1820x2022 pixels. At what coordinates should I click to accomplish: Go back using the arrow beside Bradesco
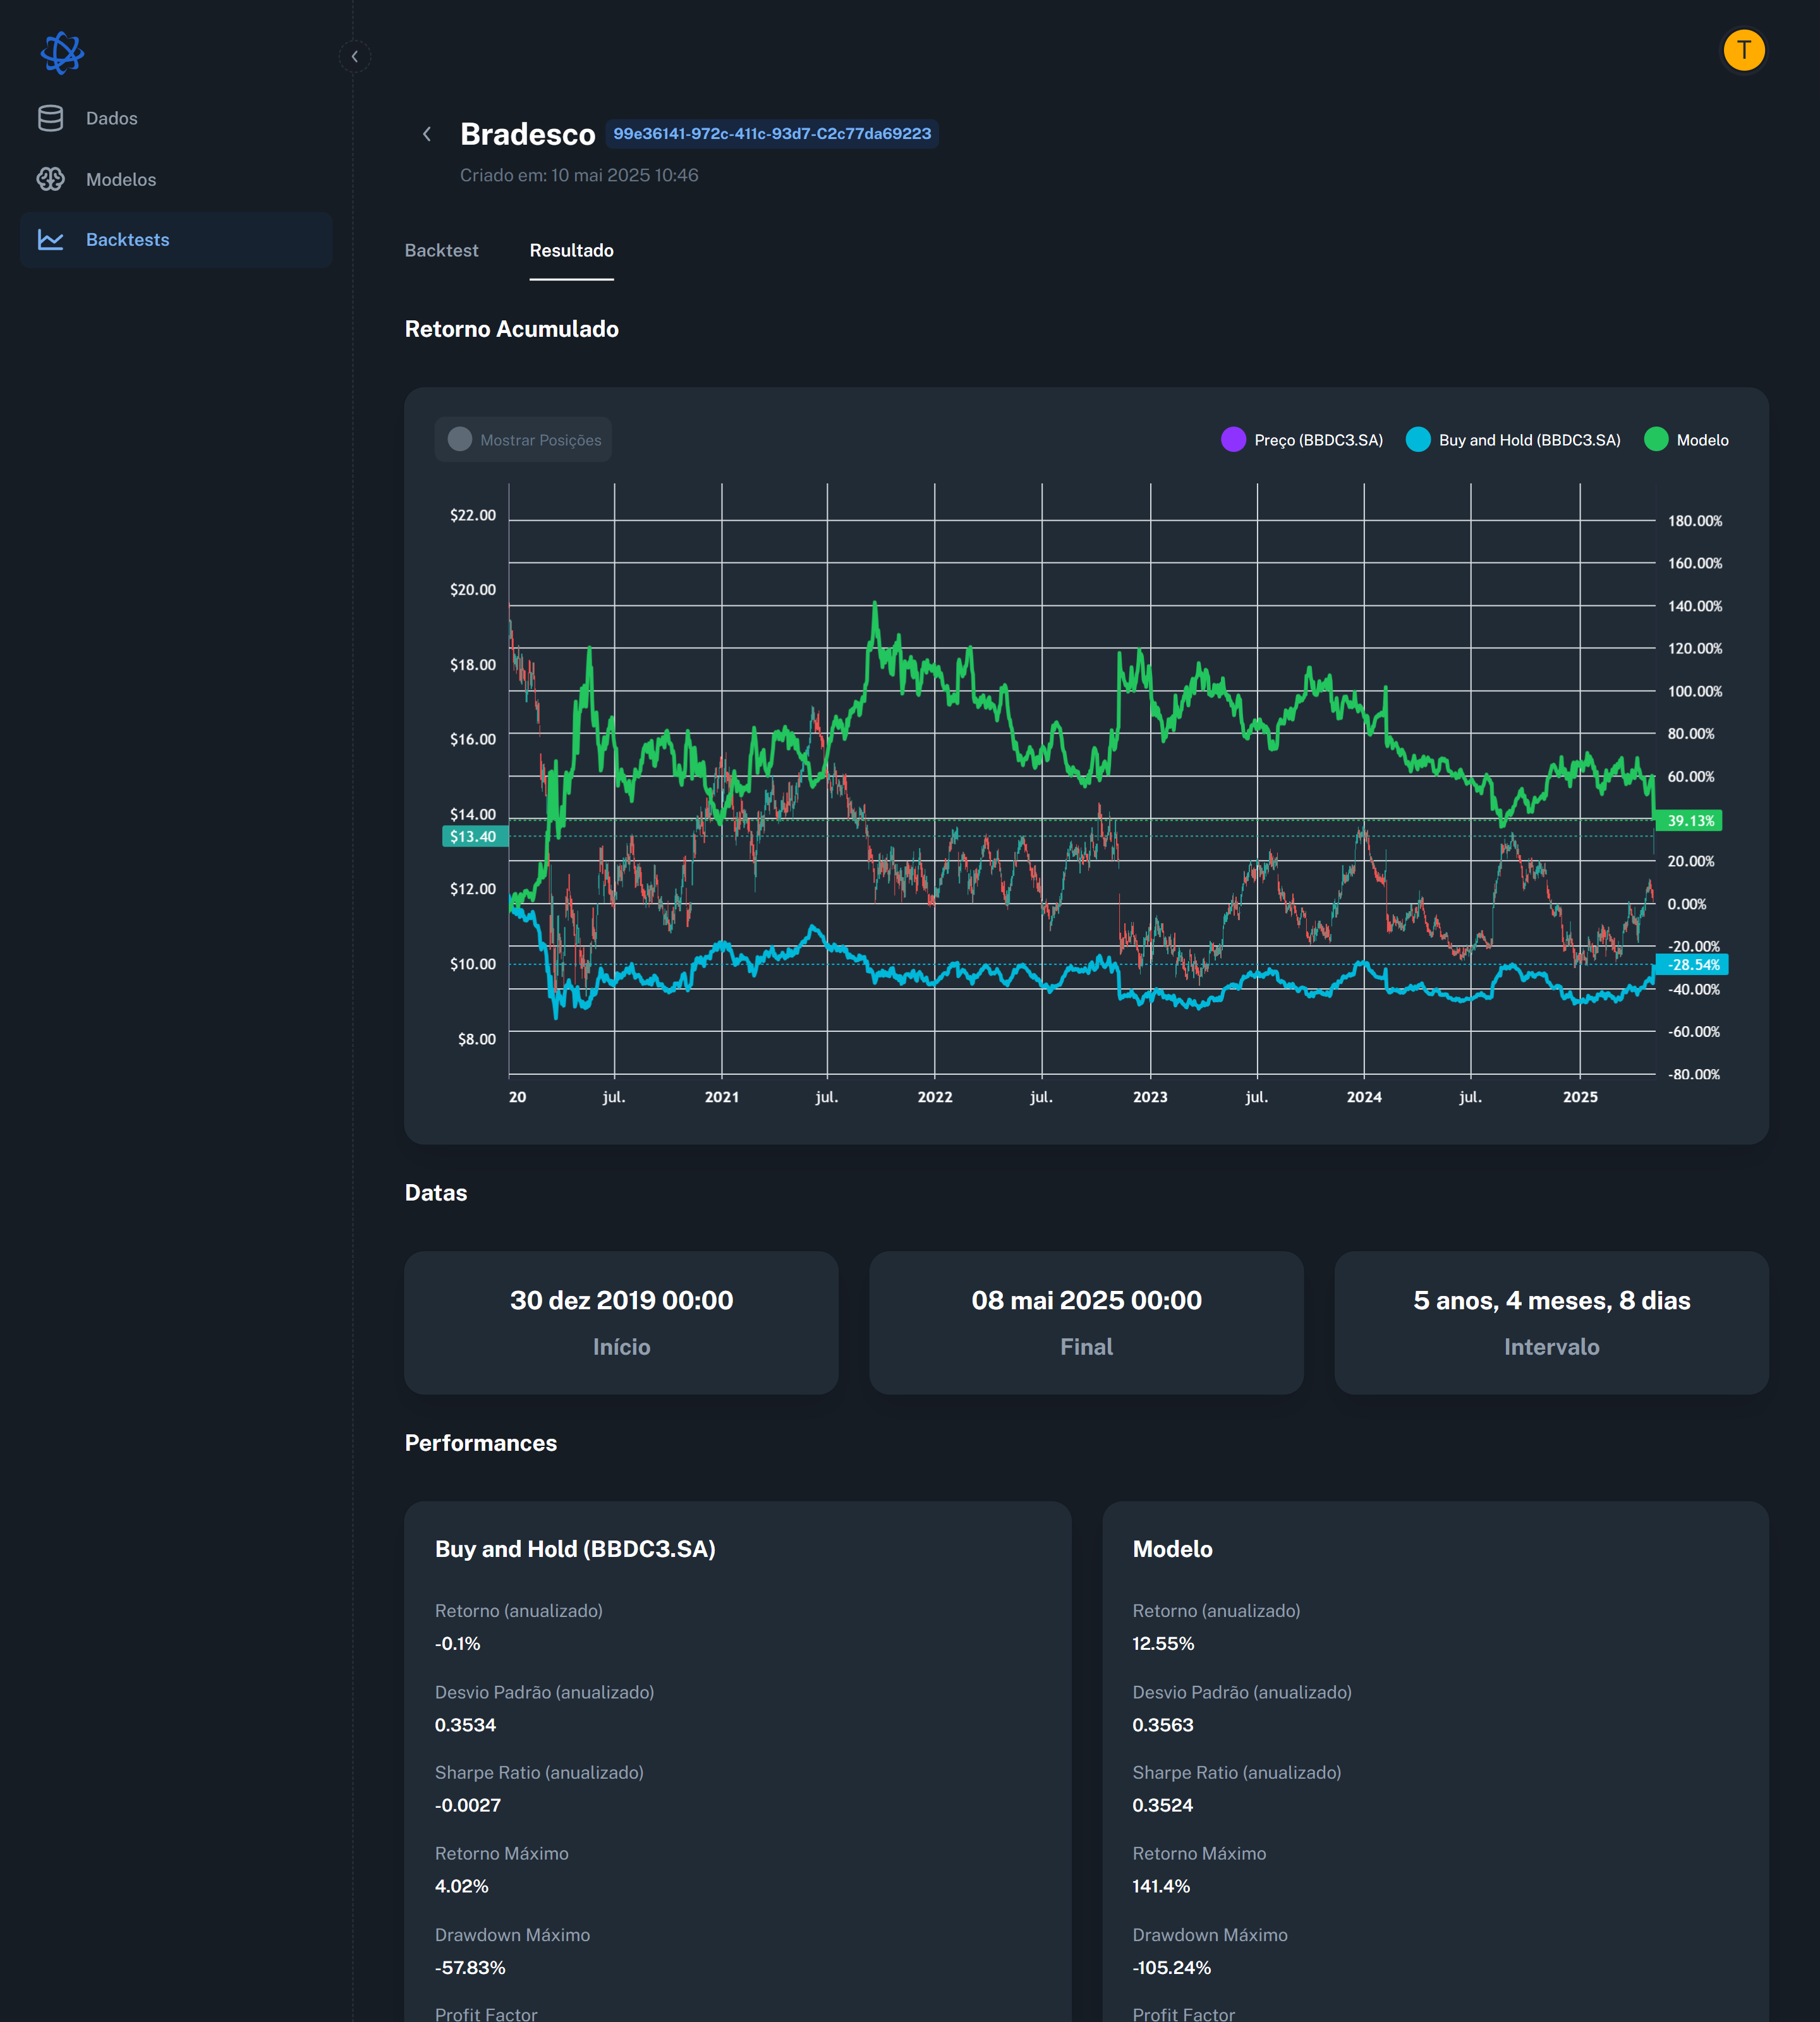[x=427, y=134]
